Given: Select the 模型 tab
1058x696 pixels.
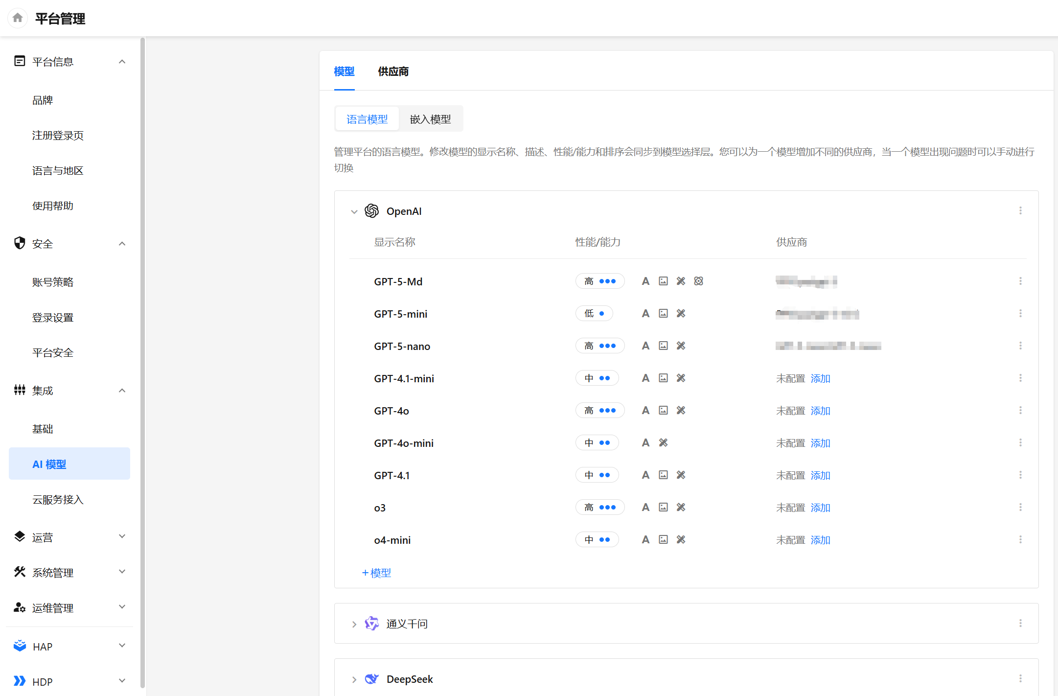Looking at the screenshot, I should pos(344,71).
